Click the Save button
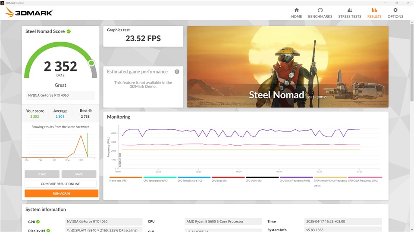 79,174
